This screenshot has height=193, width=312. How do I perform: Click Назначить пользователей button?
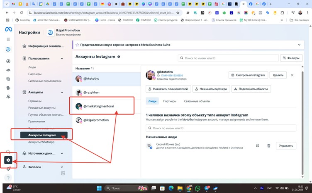[168, 89]
